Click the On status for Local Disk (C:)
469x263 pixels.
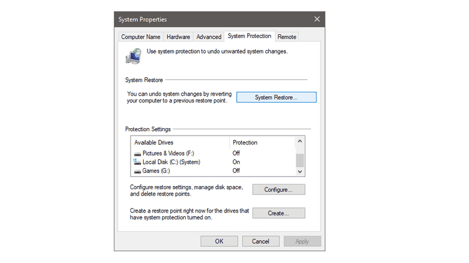pos(236,162)
